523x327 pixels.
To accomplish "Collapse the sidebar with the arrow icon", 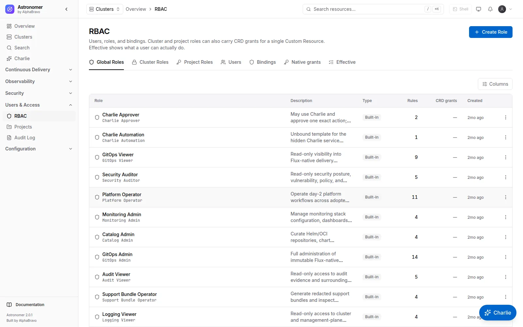I will click(x=67, y=9).
